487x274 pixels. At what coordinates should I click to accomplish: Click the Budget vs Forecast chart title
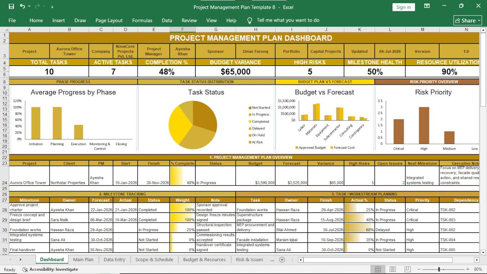[x=324, y=92]
